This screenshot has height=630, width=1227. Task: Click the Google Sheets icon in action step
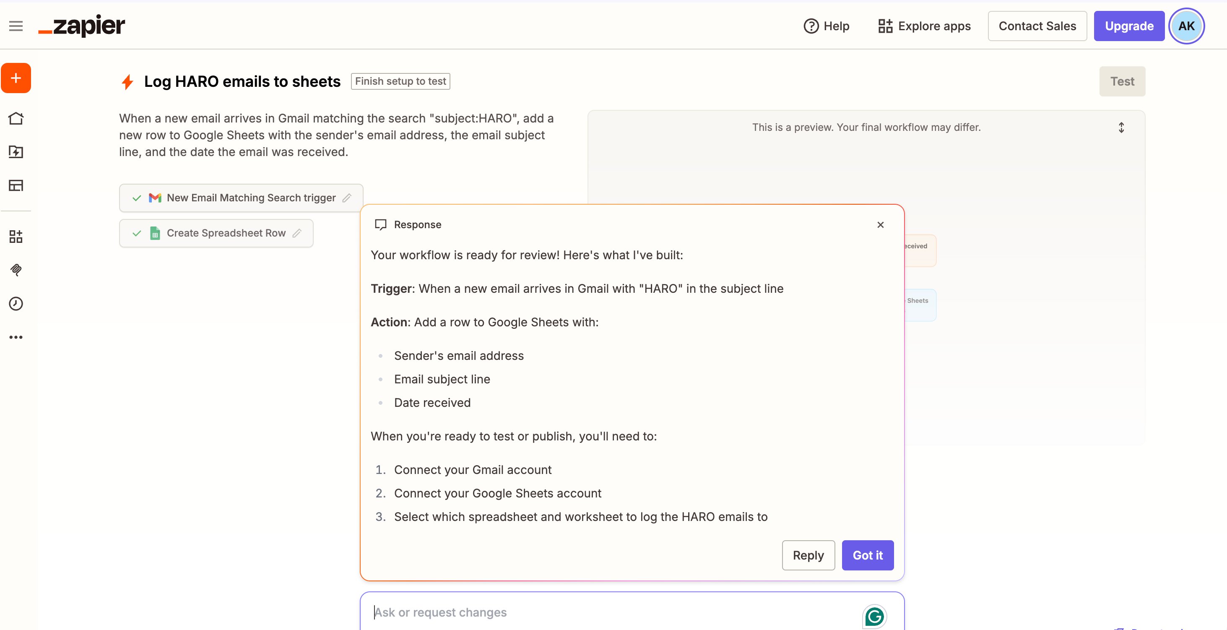click(155, 233)
